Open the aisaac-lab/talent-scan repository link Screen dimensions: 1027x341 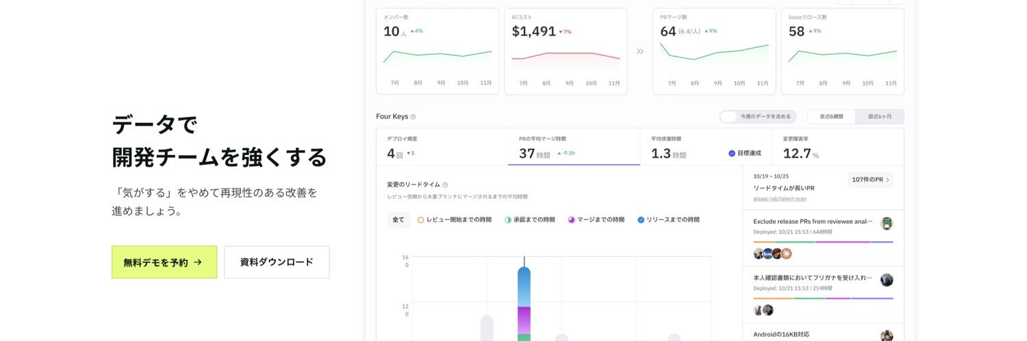click(780, 199)
